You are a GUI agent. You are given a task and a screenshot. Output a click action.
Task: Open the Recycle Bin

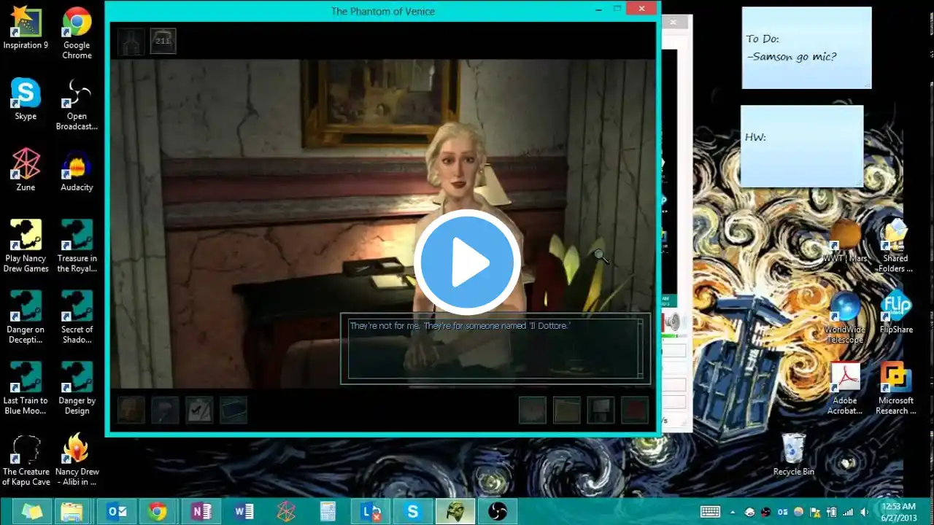793,455
